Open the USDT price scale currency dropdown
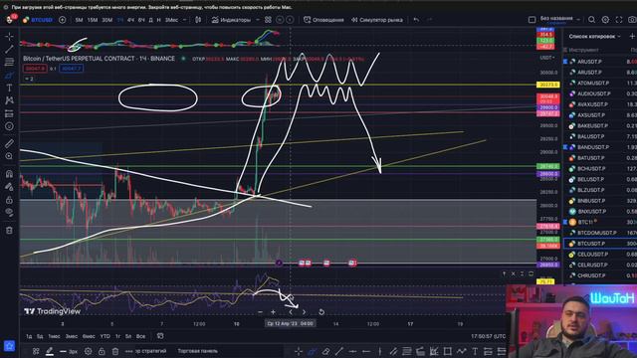This screenshot has height=358, width=637. point(546,58)
